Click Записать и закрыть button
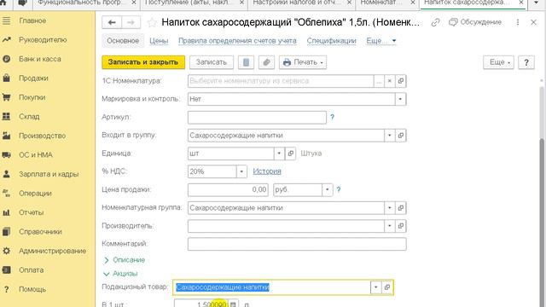The height and width of the screenshot is (307, 546). [x=143, y=62]
